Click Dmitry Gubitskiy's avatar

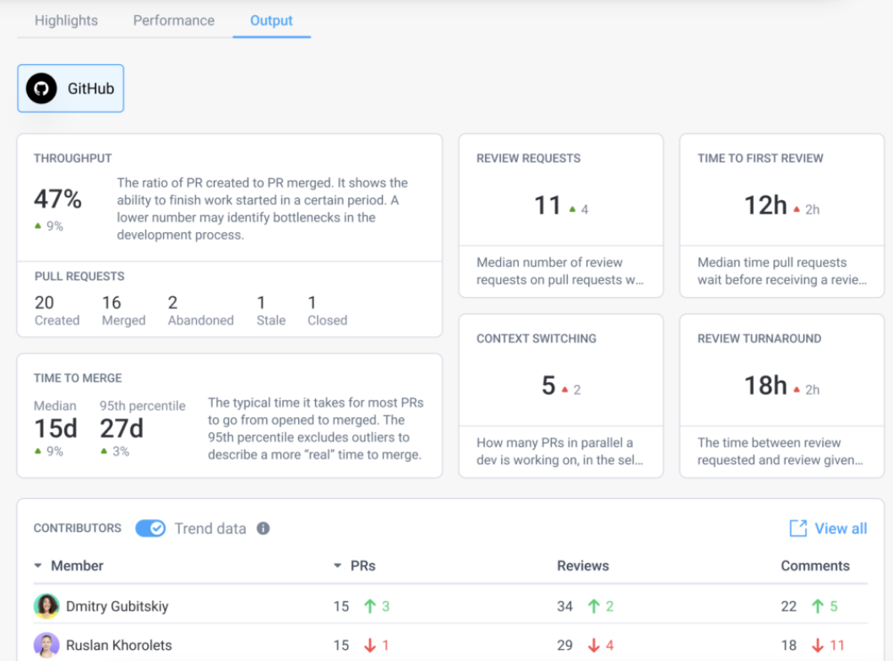46,606
